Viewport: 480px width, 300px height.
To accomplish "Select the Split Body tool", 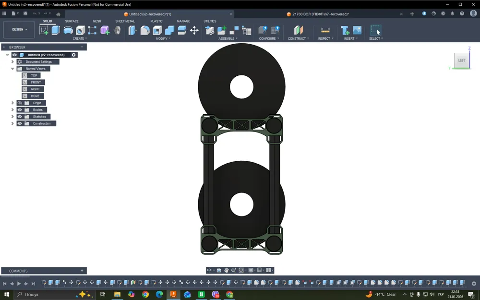I will (x=182, y=30).
